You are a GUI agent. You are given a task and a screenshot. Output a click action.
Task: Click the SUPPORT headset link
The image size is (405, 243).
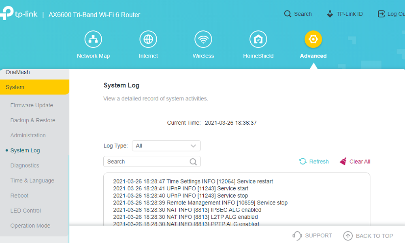[312, 236]
